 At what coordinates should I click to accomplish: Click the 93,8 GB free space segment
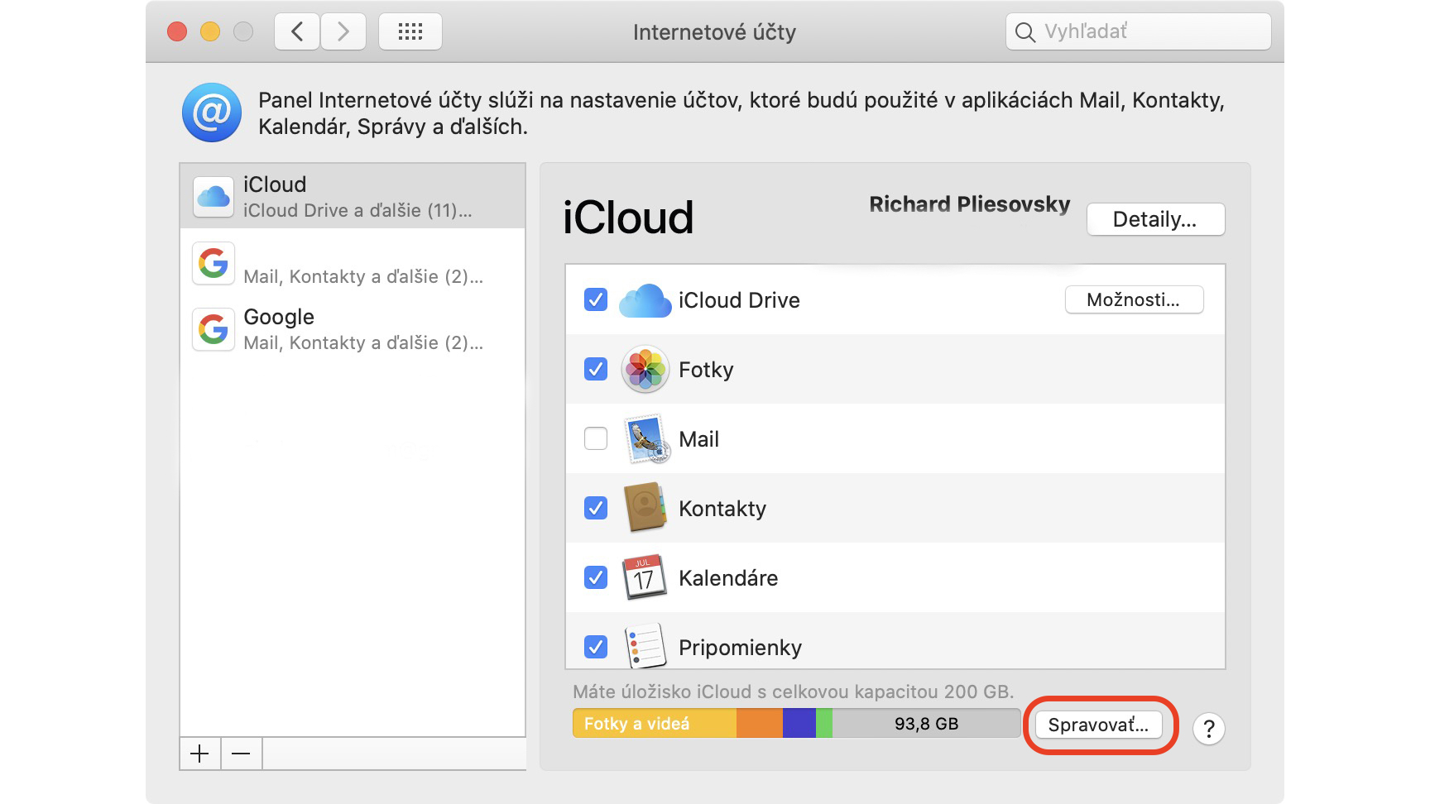(926, 724)
